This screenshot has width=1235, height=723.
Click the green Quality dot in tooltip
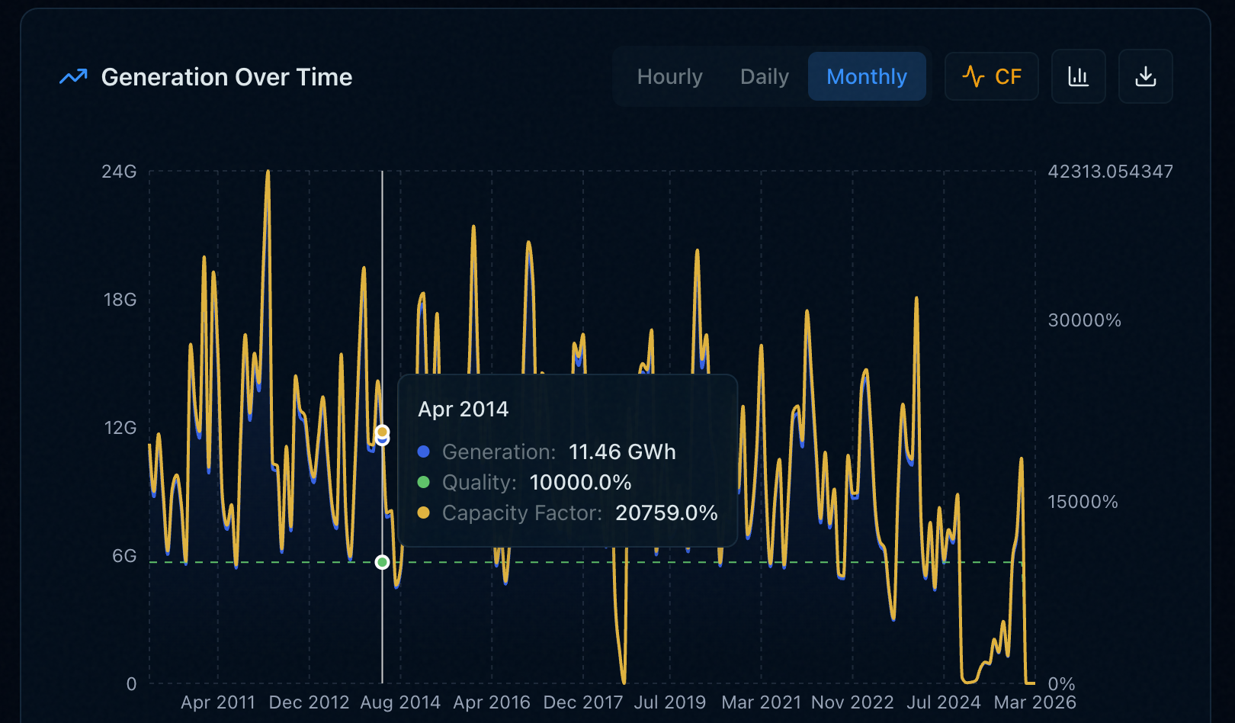pos(424,482)
